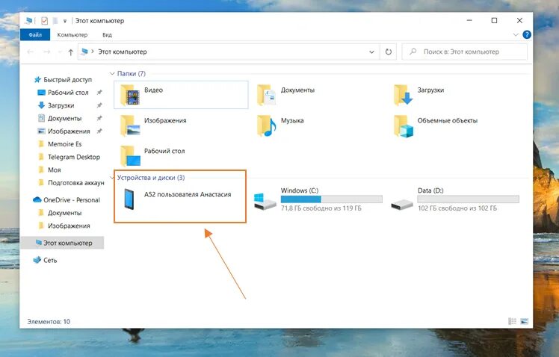This screenshot has width=559, height=357.
Task: Open the Файл menu tab
Action: [x=35, y=35]
